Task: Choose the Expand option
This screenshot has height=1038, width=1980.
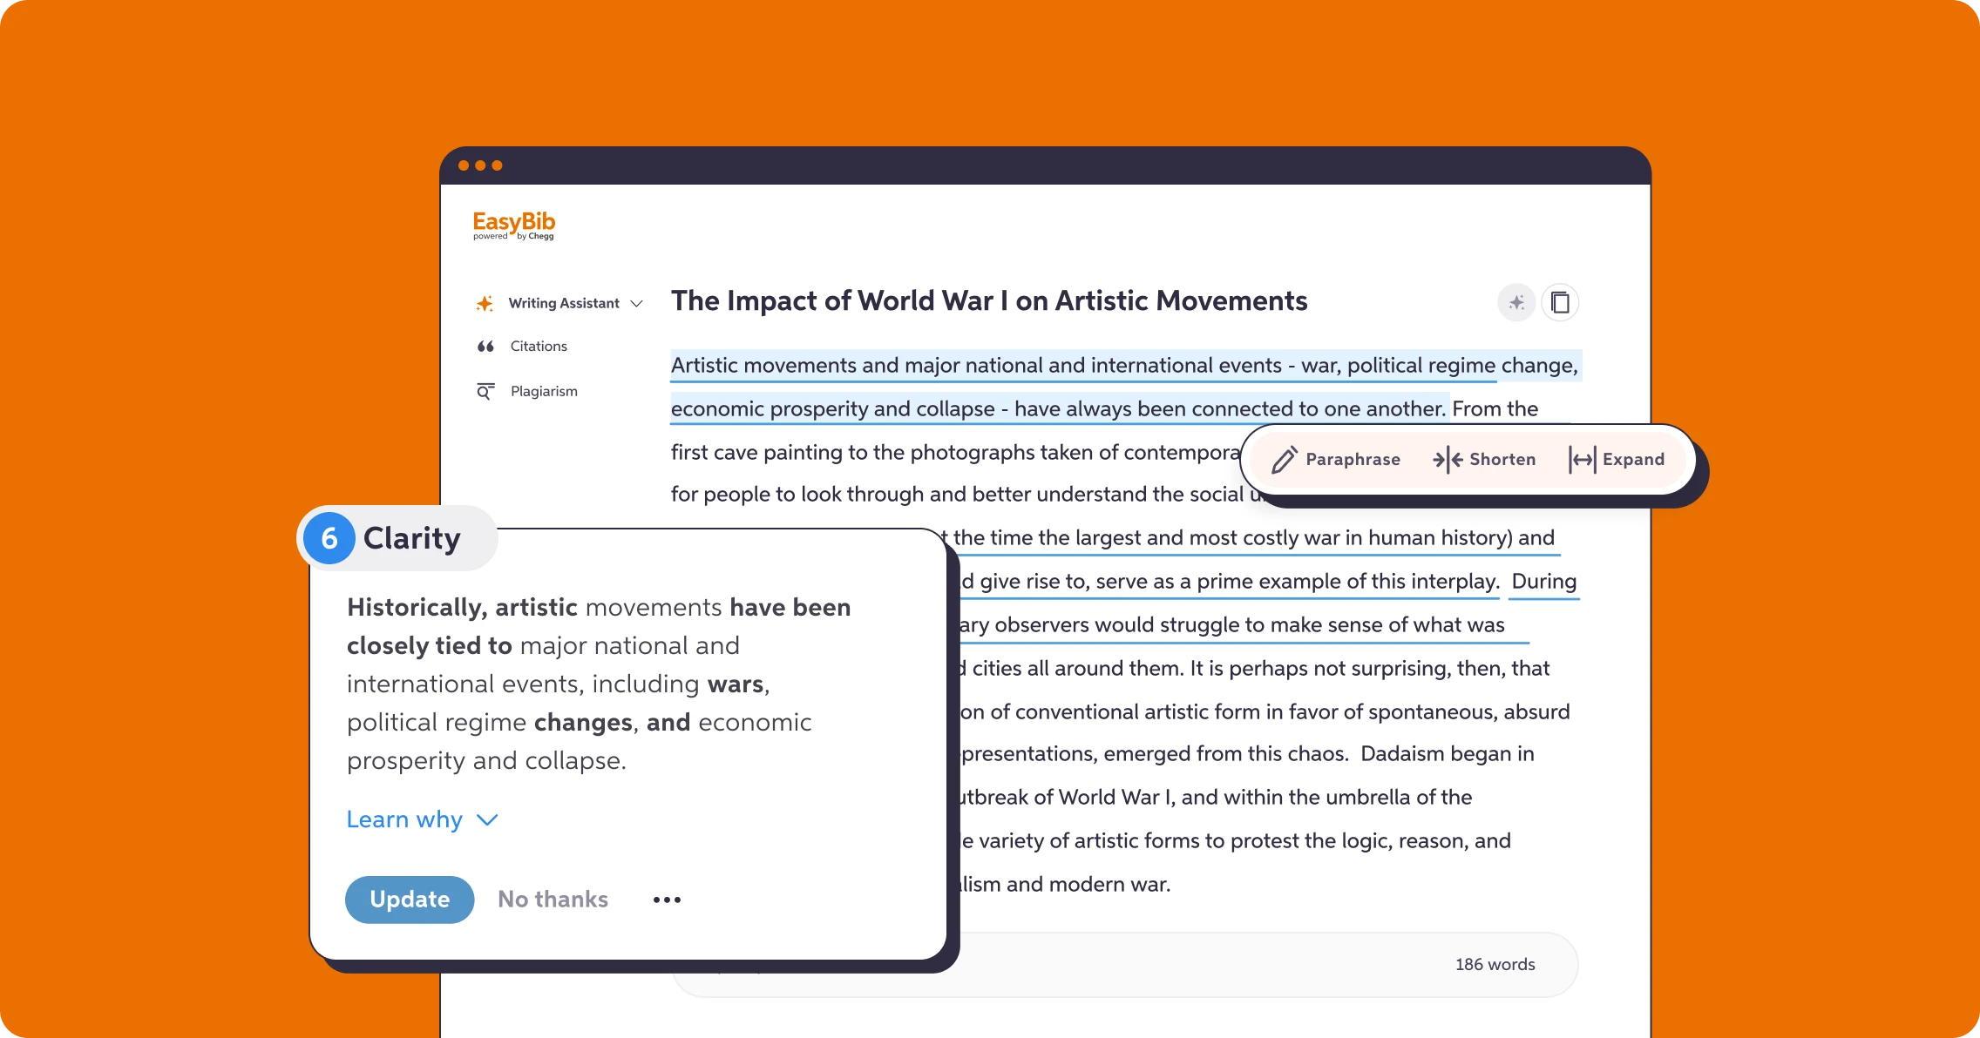Action: pyautogui.click(x=1617, y=460)
